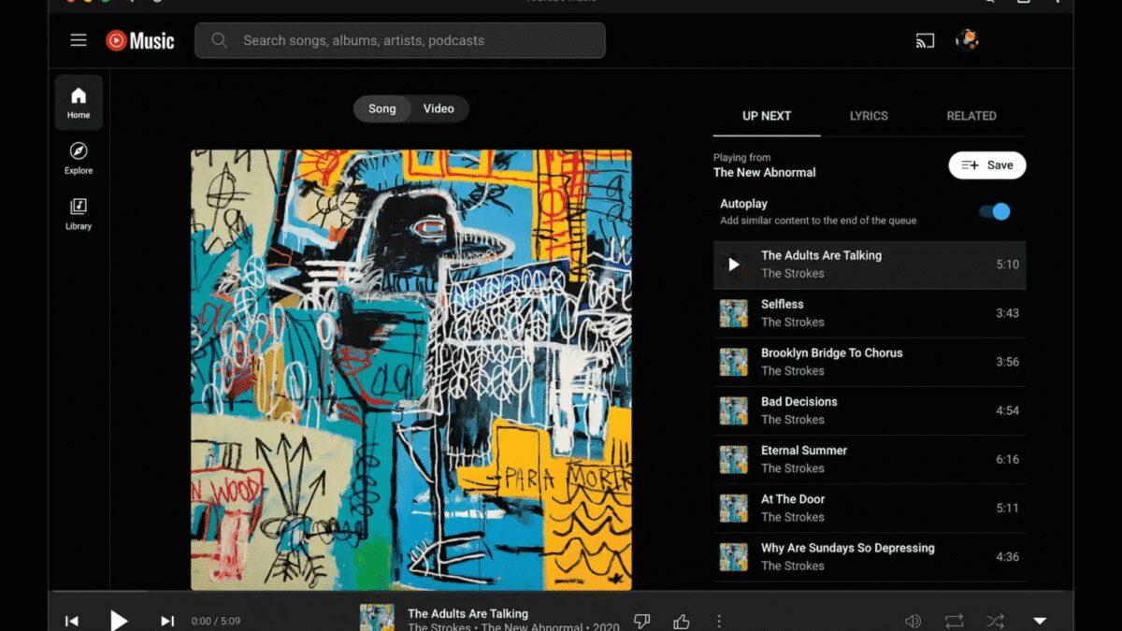Viewport: 1122px width, 631px height.
Task: Click the thumbs up like icon
Action: [x=681, y=621]
